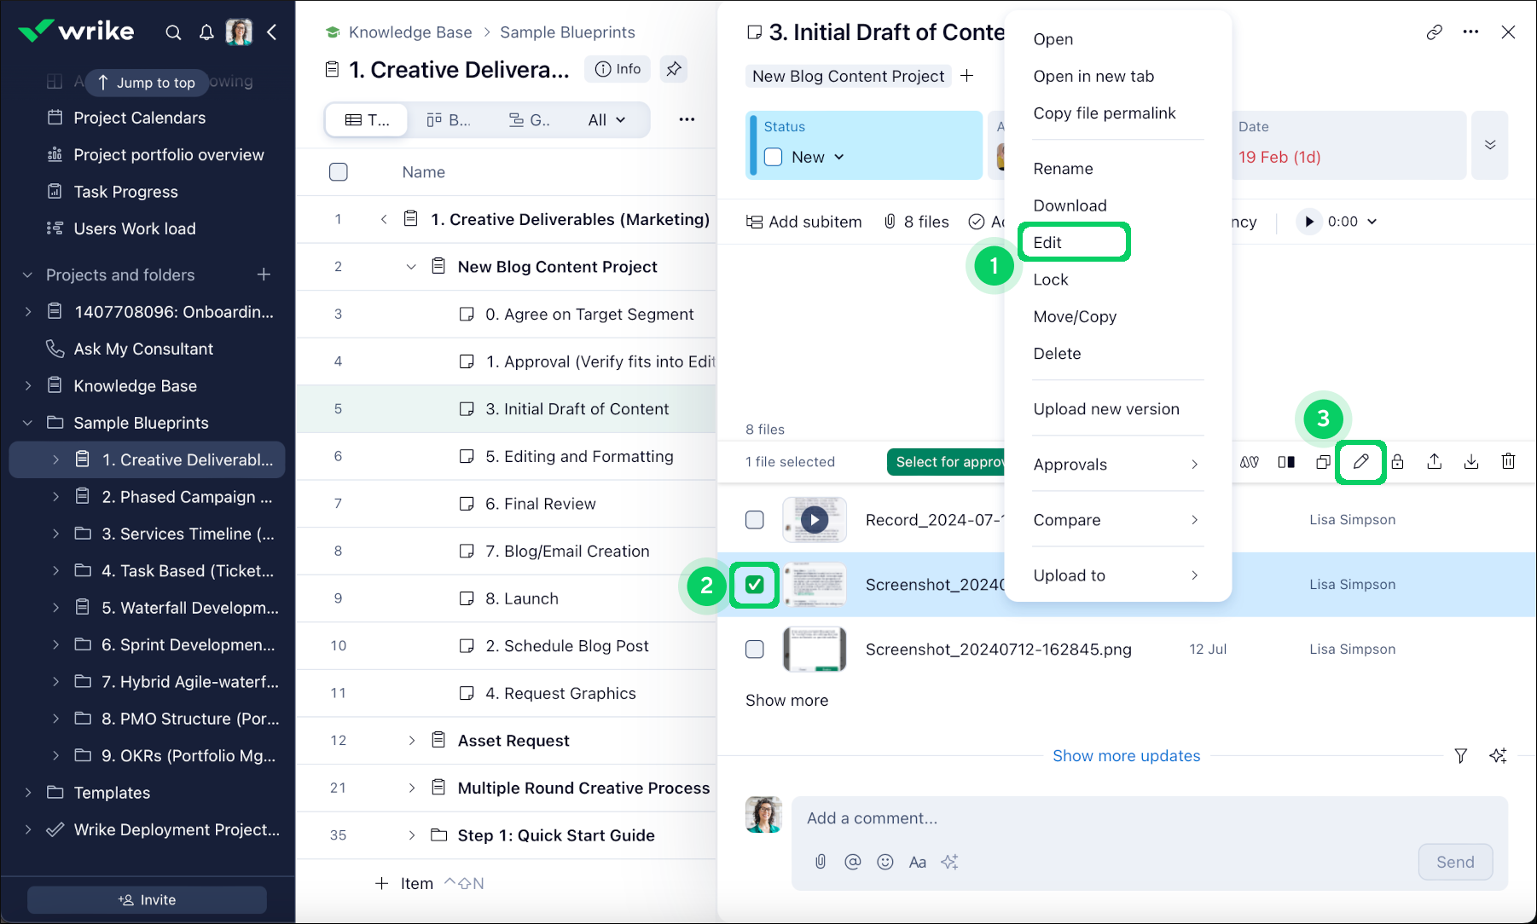The image size is (1537, 924).
Task: Insert an @mention in the comment
Action: (853, 862)
